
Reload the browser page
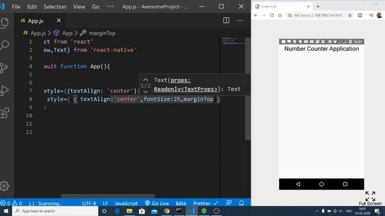(272, 15)
